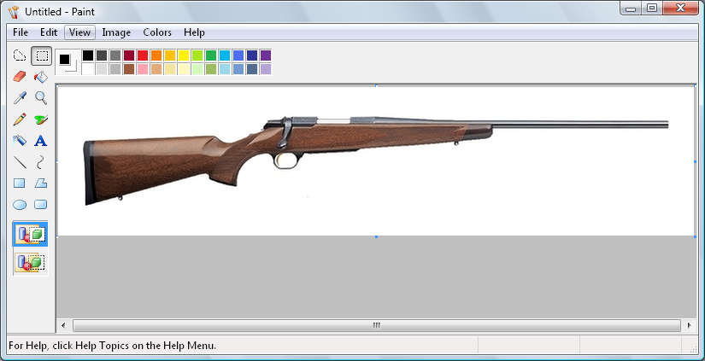Choose the Ellipse shape tool

tap(20, 205)
